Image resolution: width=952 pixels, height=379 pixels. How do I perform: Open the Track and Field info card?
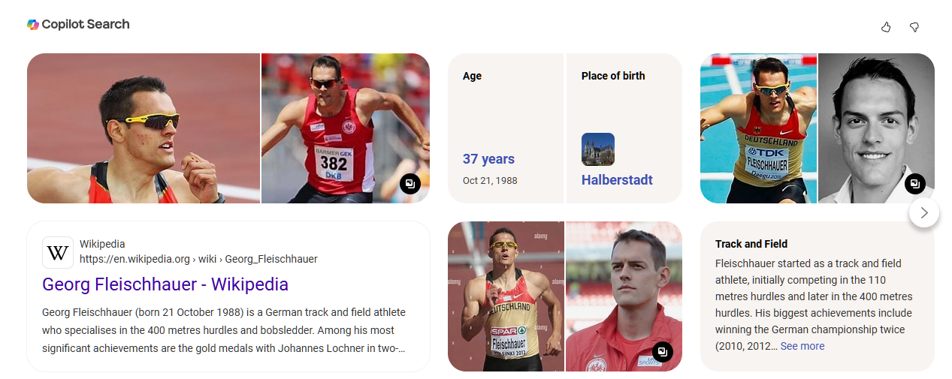tap(818, 296)
